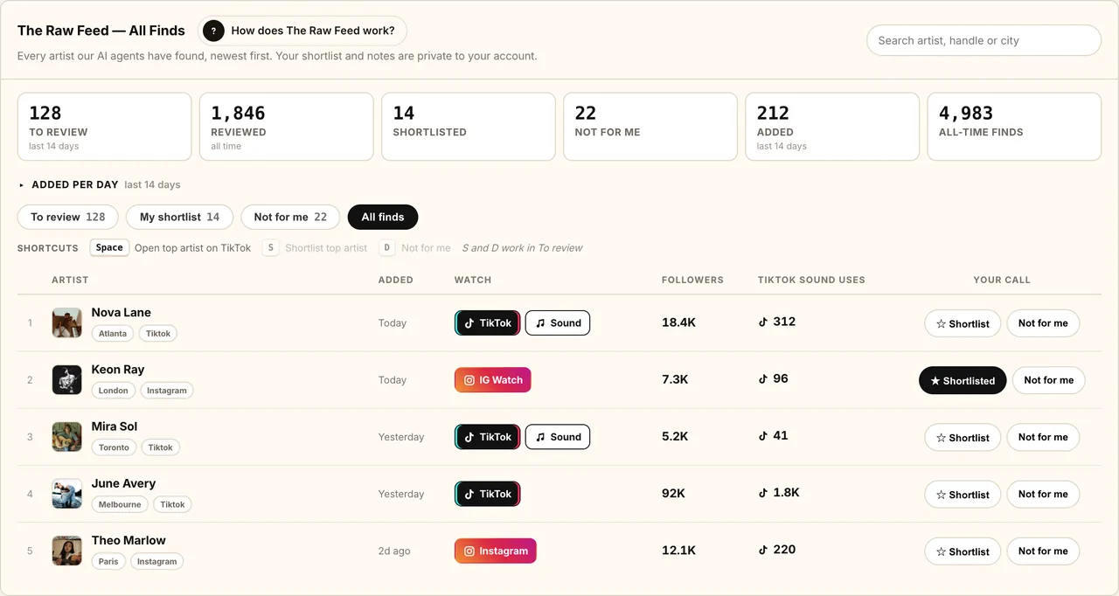Open Keon Ray's IG Watch button
Viewport: 1119px width, 596px height.
493,380
